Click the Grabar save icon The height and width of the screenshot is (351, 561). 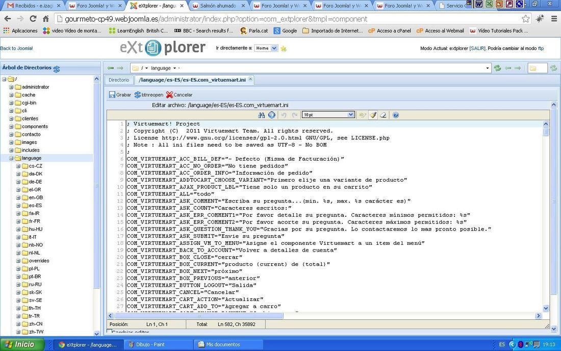pos(112,95)
